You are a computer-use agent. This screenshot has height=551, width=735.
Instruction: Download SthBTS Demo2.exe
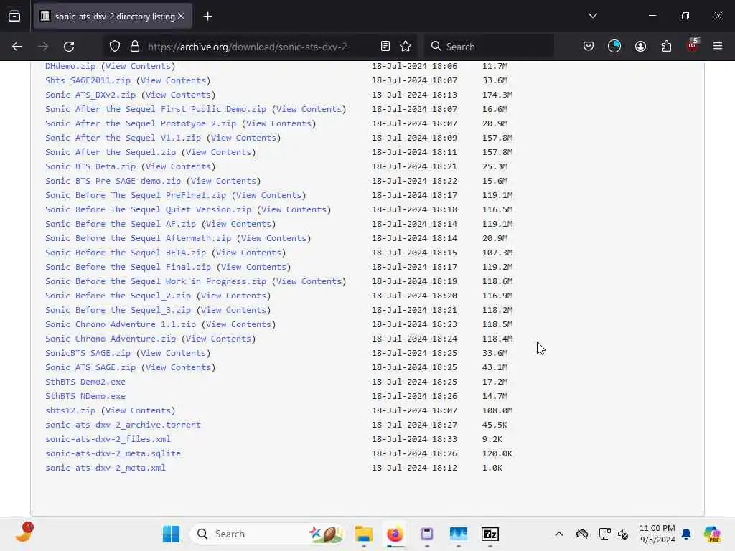click(x=85, y=382)
